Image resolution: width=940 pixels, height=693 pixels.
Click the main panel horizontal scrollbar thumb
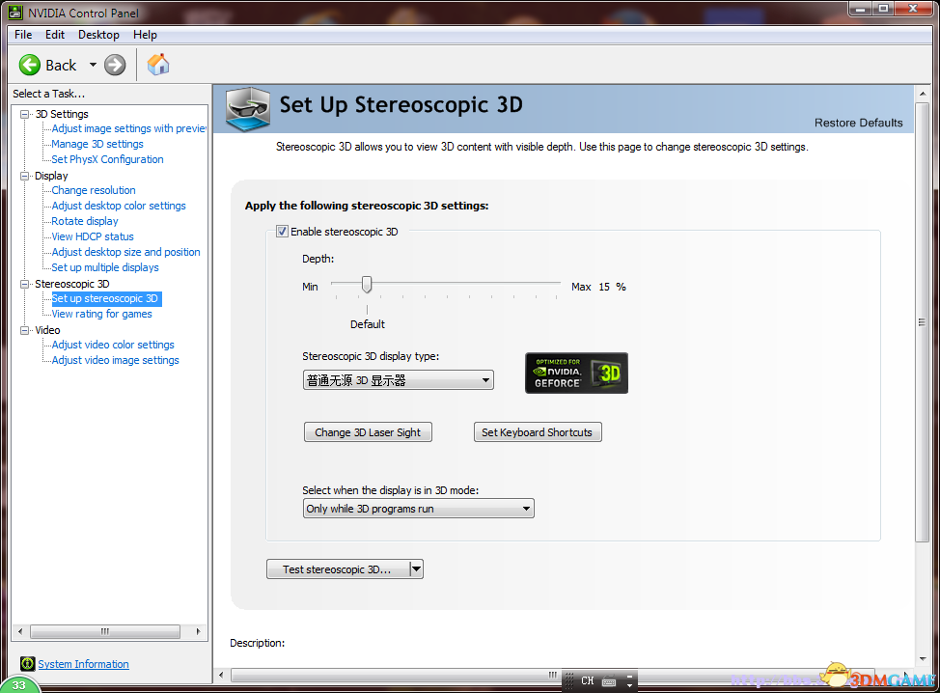coord(553,675)
